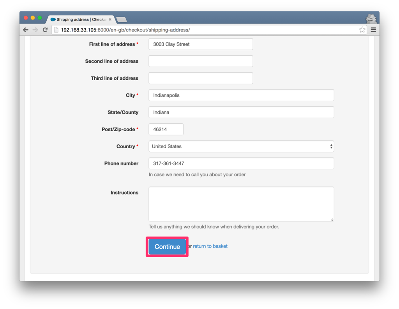The width and height of the screenshot is (399, 309).
Task: Click the Third line of address field
Action: [x=201, y=78]
